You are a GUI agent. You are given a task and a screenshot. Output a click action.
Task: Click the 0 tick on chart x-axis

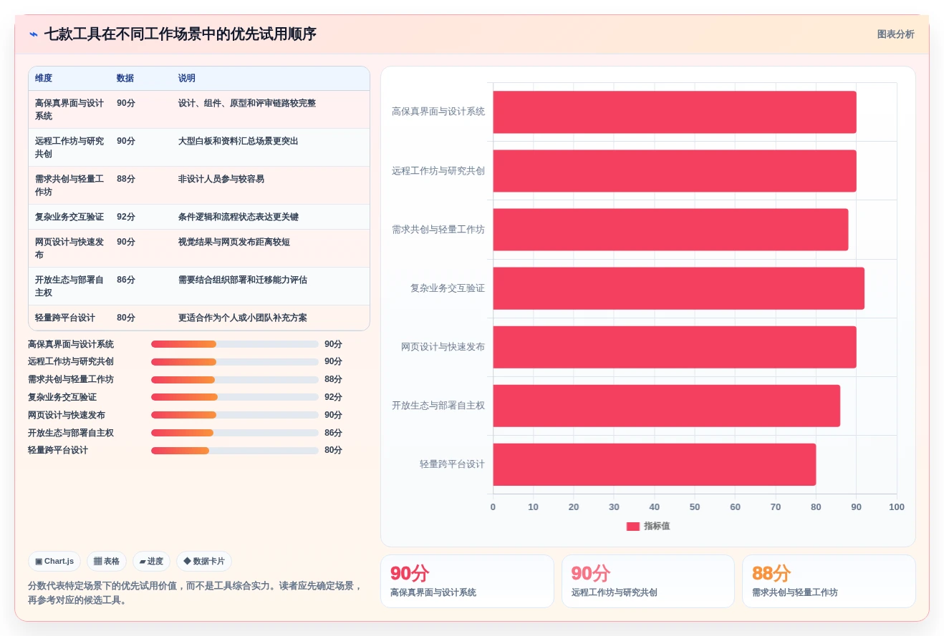[x=493, y=507]
